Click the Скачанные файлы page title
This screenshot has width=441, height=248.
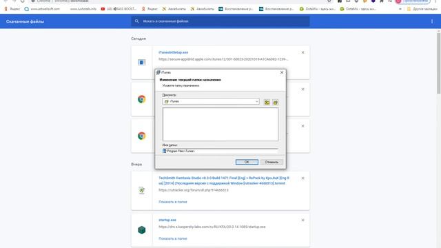click(25, 21)
